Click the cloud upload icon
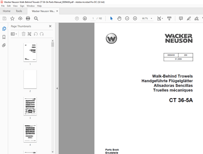The width and height of the screenshot is (203, 154). pyautogui.click(x=20, y=19)
